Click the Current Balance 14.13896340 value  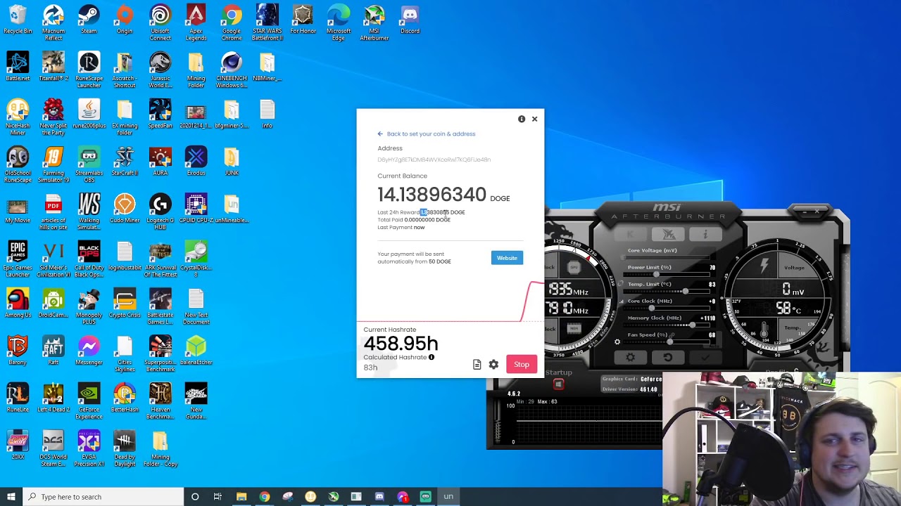click(432, 195)
